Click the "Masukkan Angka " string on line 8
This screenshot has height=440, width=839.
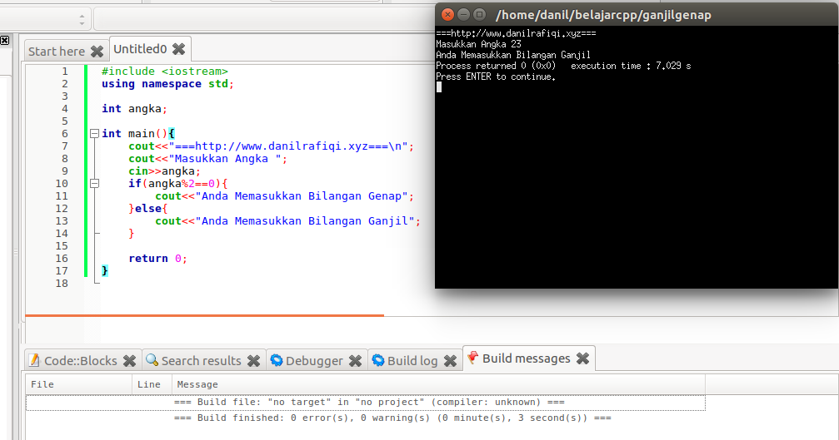[225, 159]
